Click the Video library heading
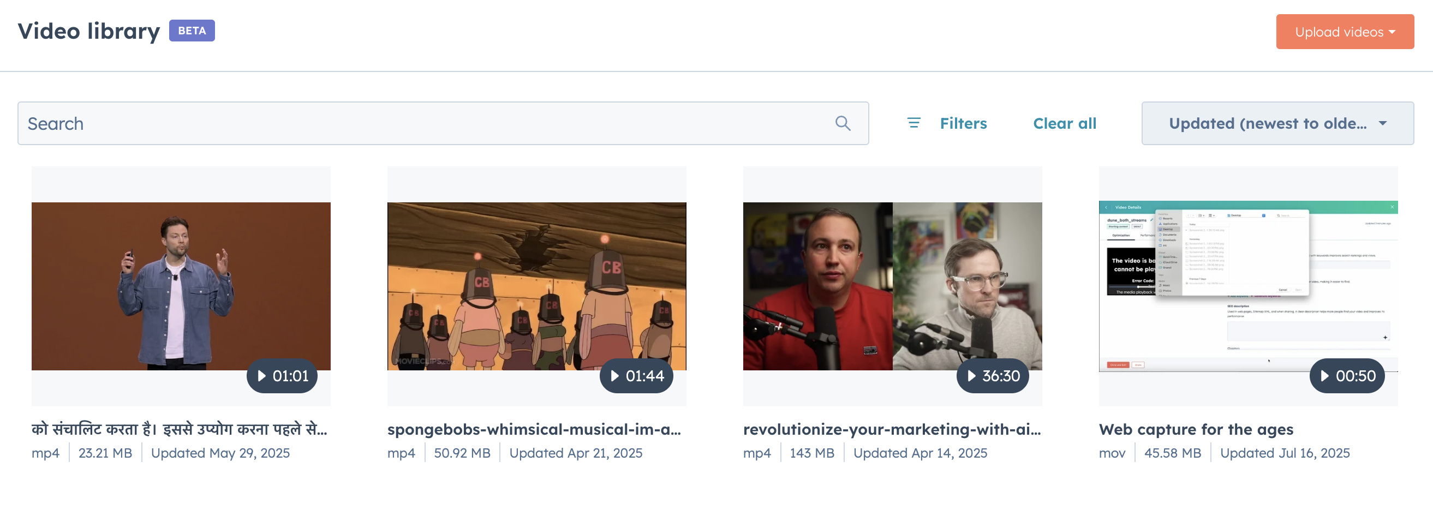This screenshot has width=1433, height=516. click(89, 31)
